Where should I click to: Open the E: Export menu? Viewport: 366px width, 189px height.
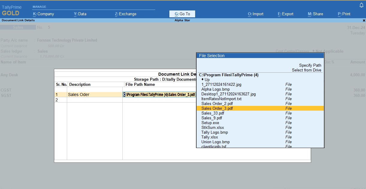point(285,14)
